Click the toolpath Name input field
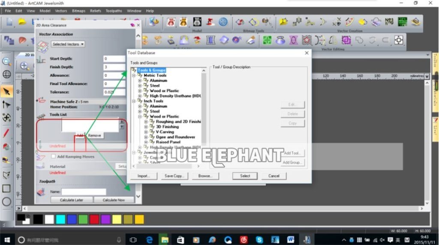 point(84,192)
